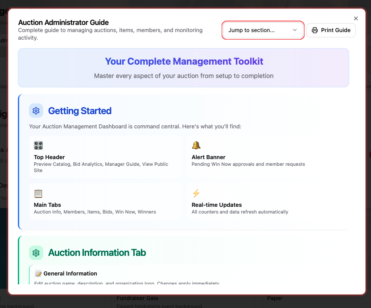Click the Auction Administrator Guide title
This screenshot has width=371, height=308.
click(x=63, y=22)
